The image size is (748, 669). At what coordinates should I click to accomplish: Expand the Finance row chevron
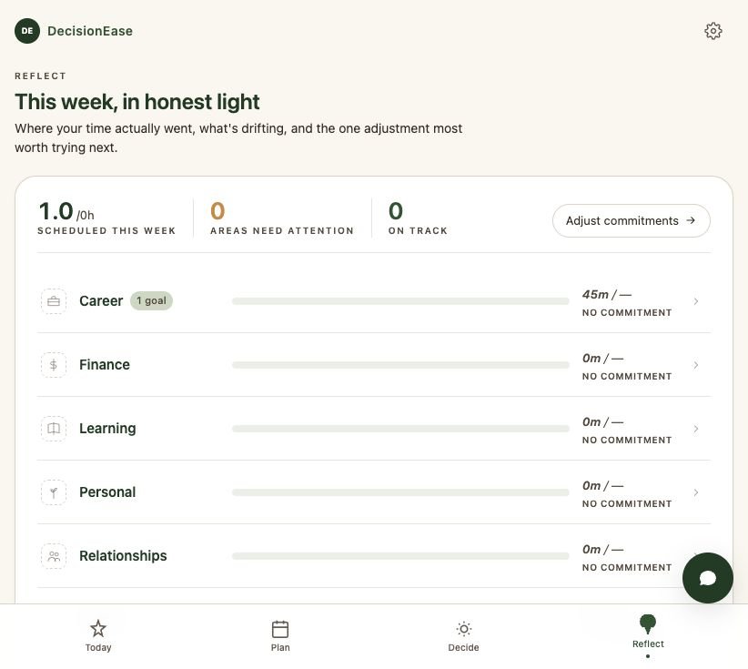pyautogui.click(x=696, y=365)
